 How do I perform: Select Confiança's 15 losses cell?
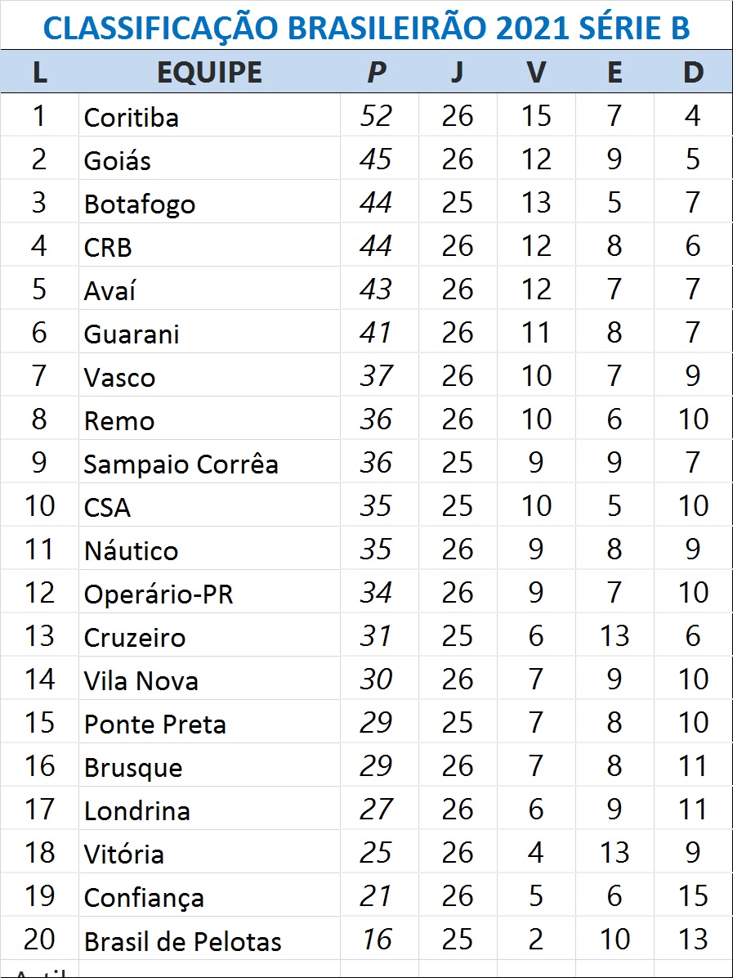[693, 896]
